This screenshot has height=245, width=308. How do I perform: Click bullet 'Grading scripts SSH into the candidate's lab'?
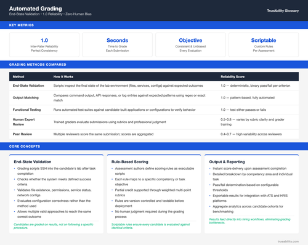pyautogui.click(x=56, y=171)
